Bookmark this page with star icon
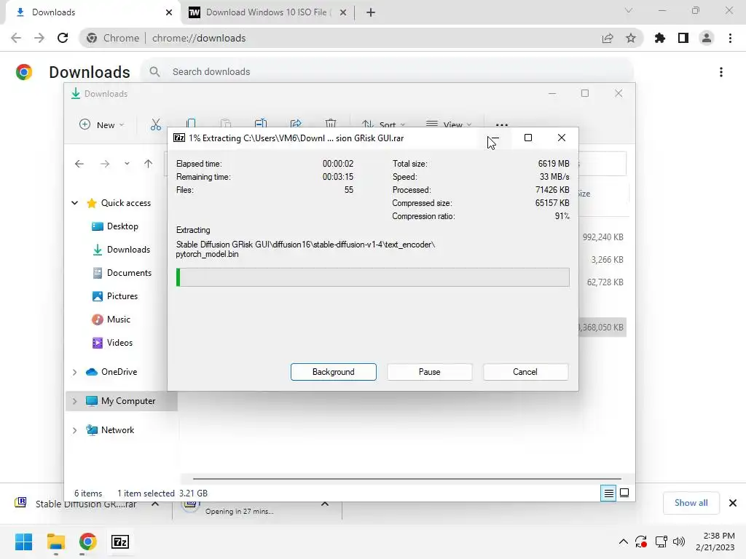The width and height of the screenshot is (746, 559). click(631, 38)
